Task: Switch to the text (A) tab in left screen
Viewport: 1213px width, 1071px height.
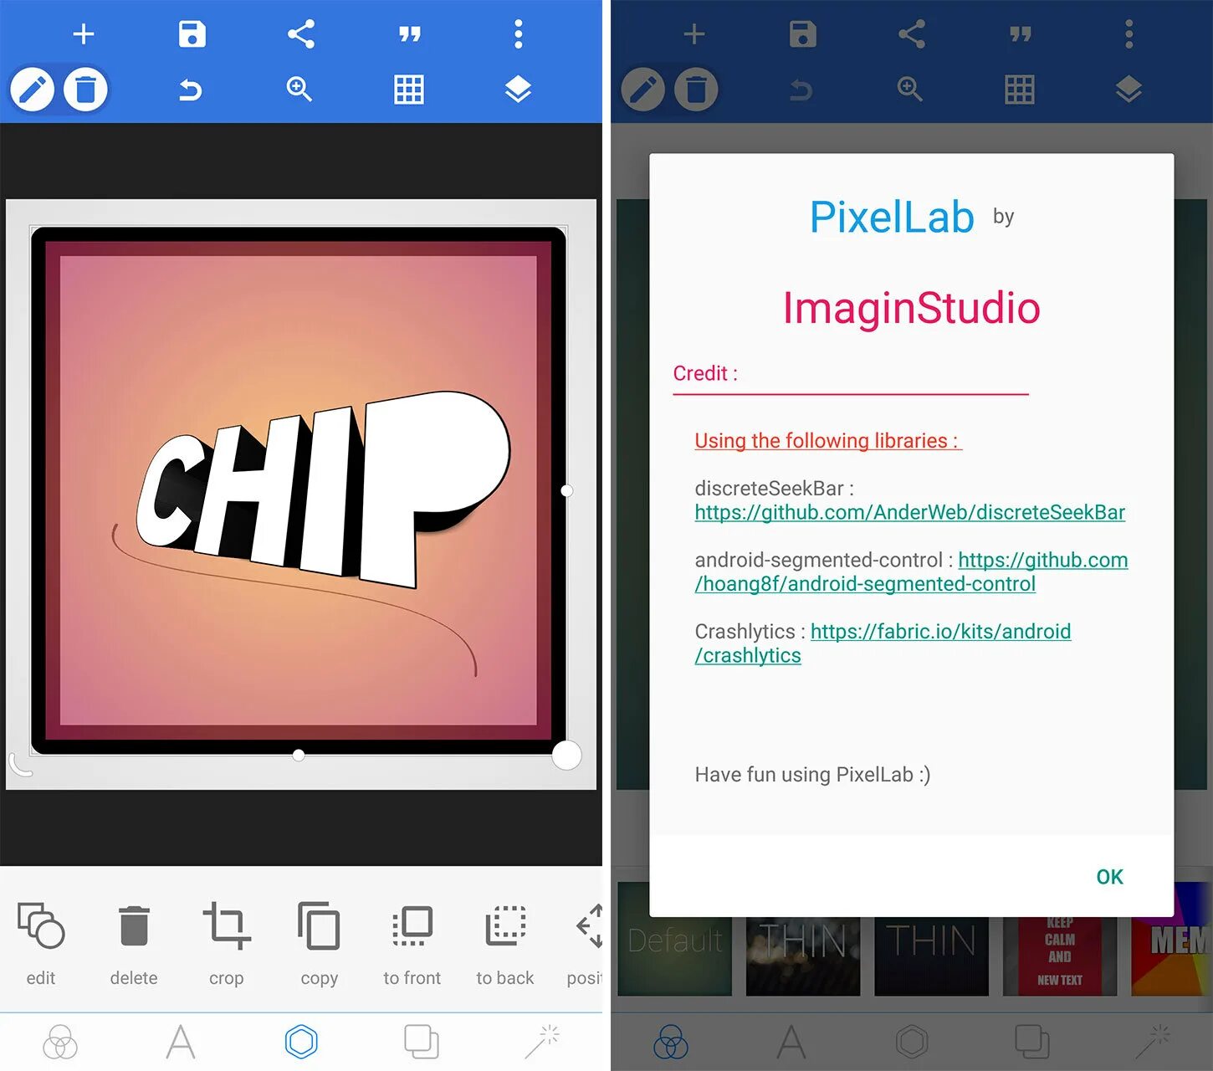Action: [181, 1043]
